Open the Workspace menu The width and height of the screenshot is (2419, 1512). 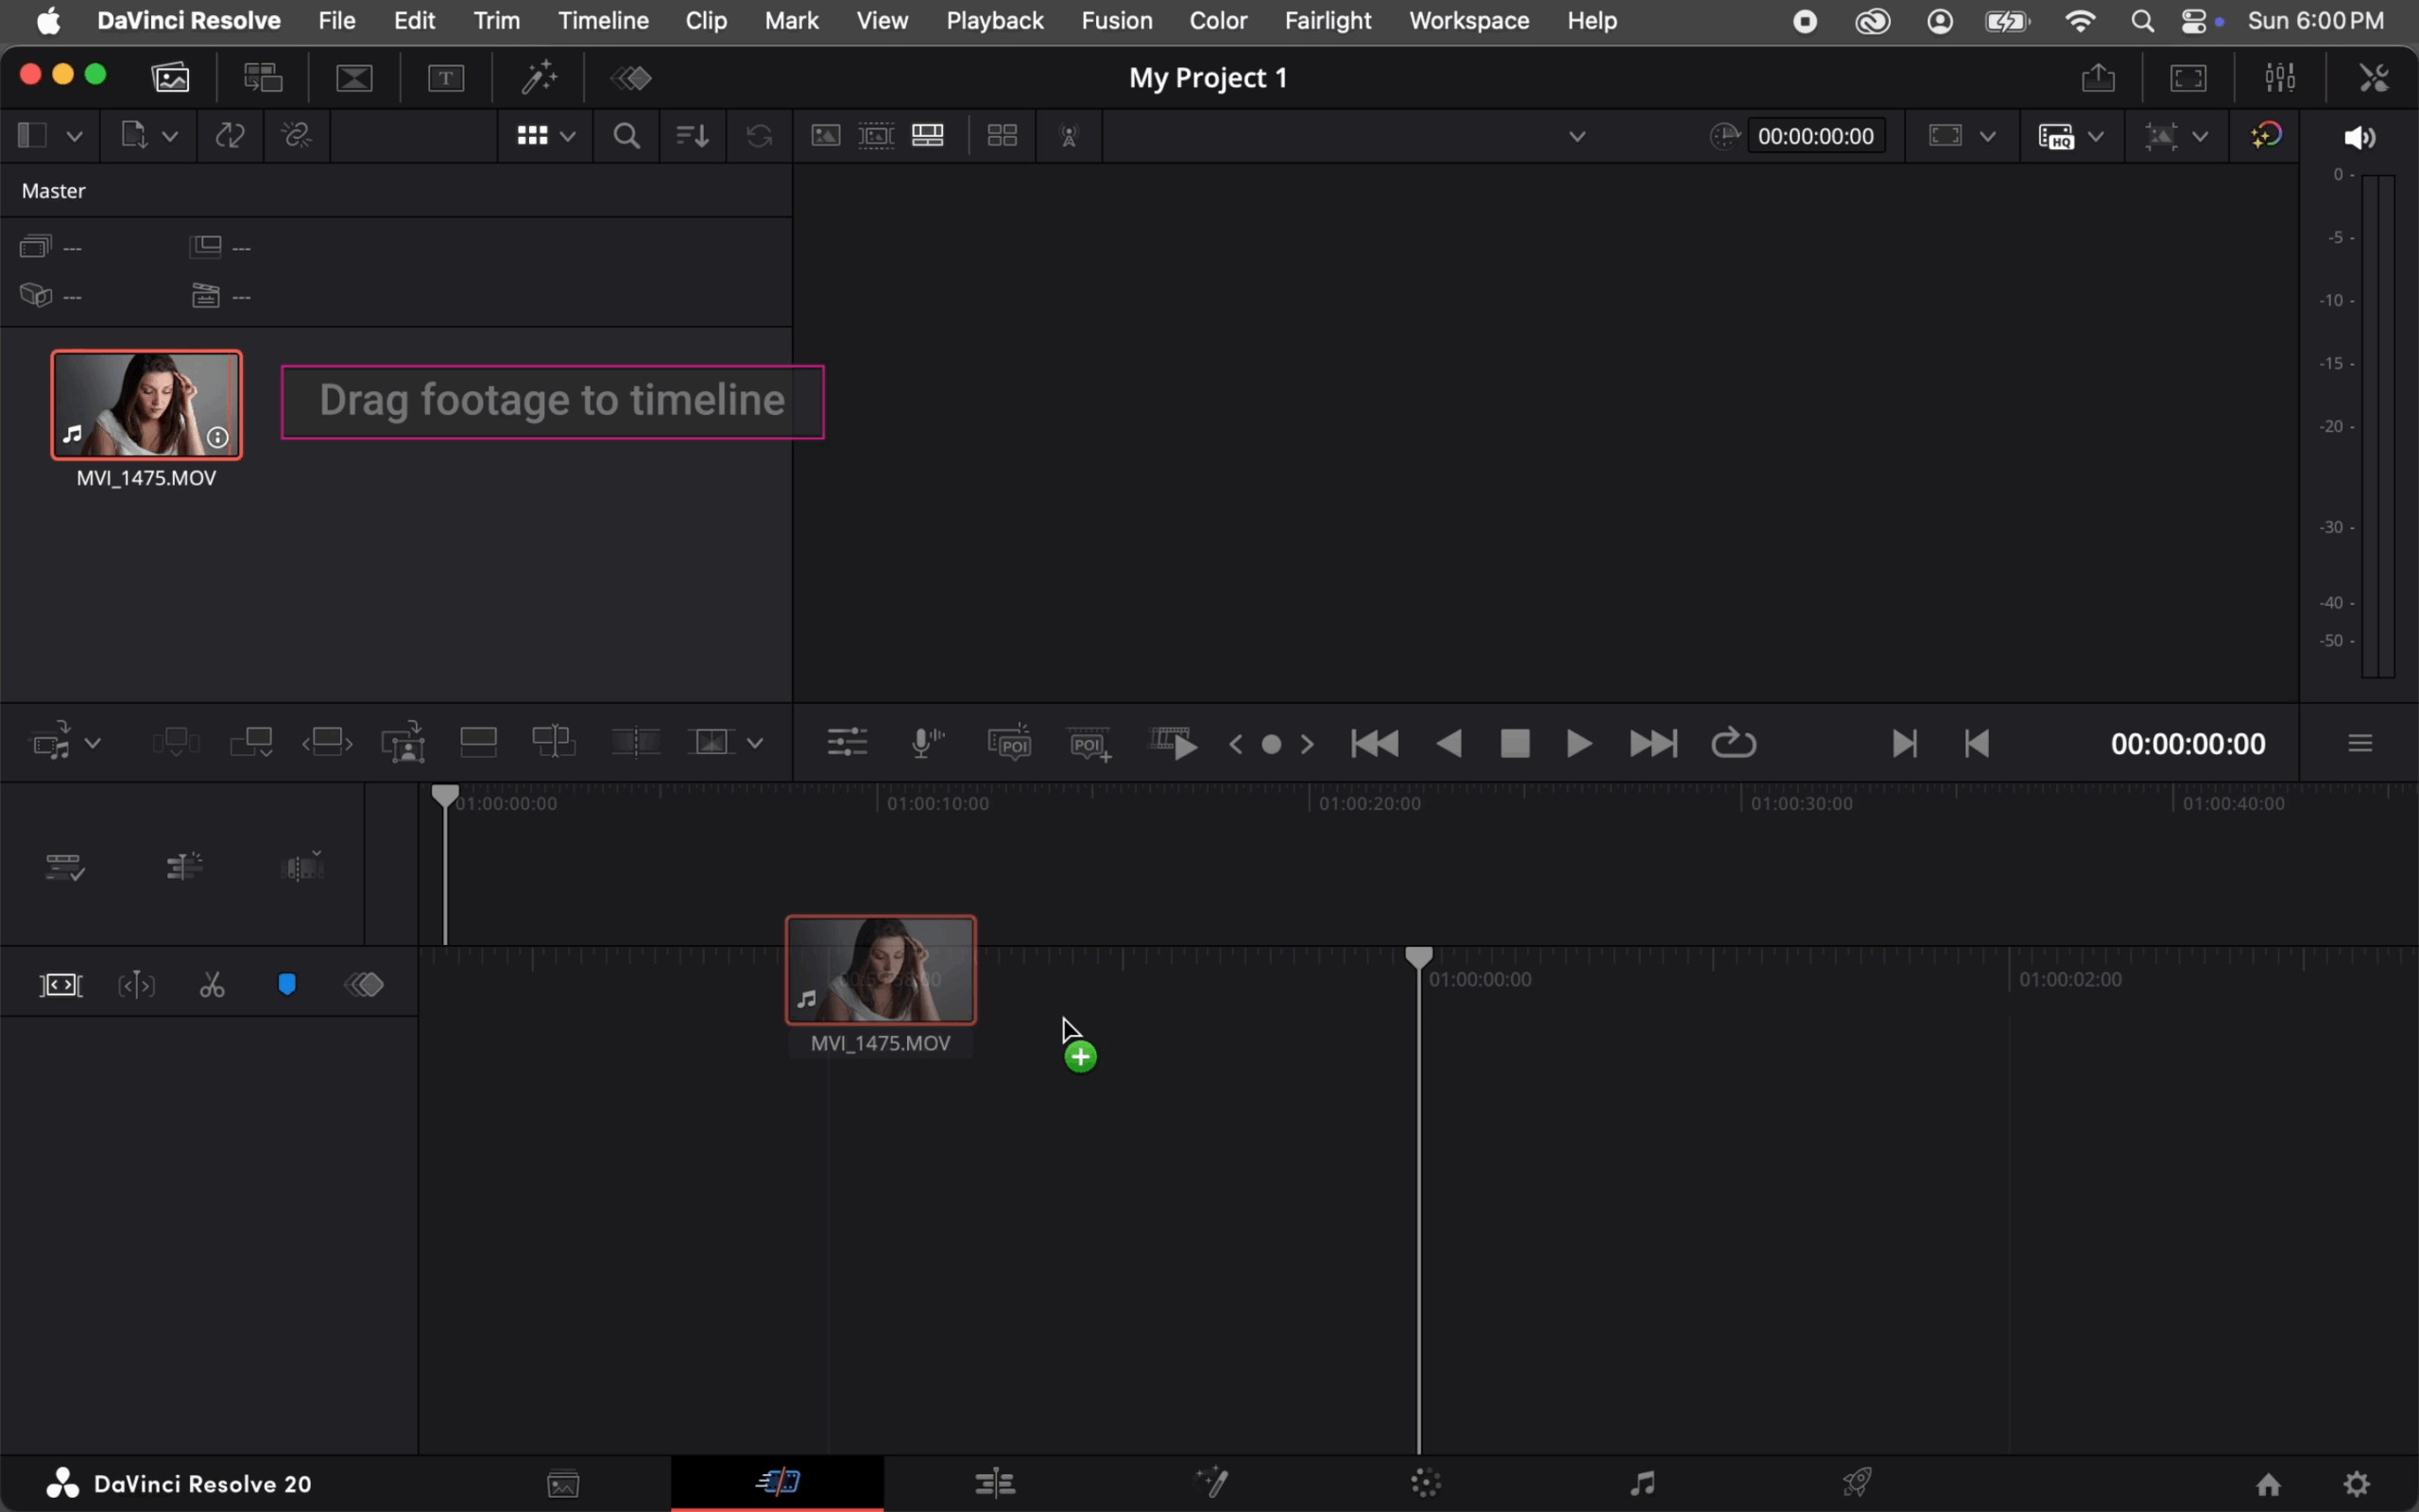1468,20
